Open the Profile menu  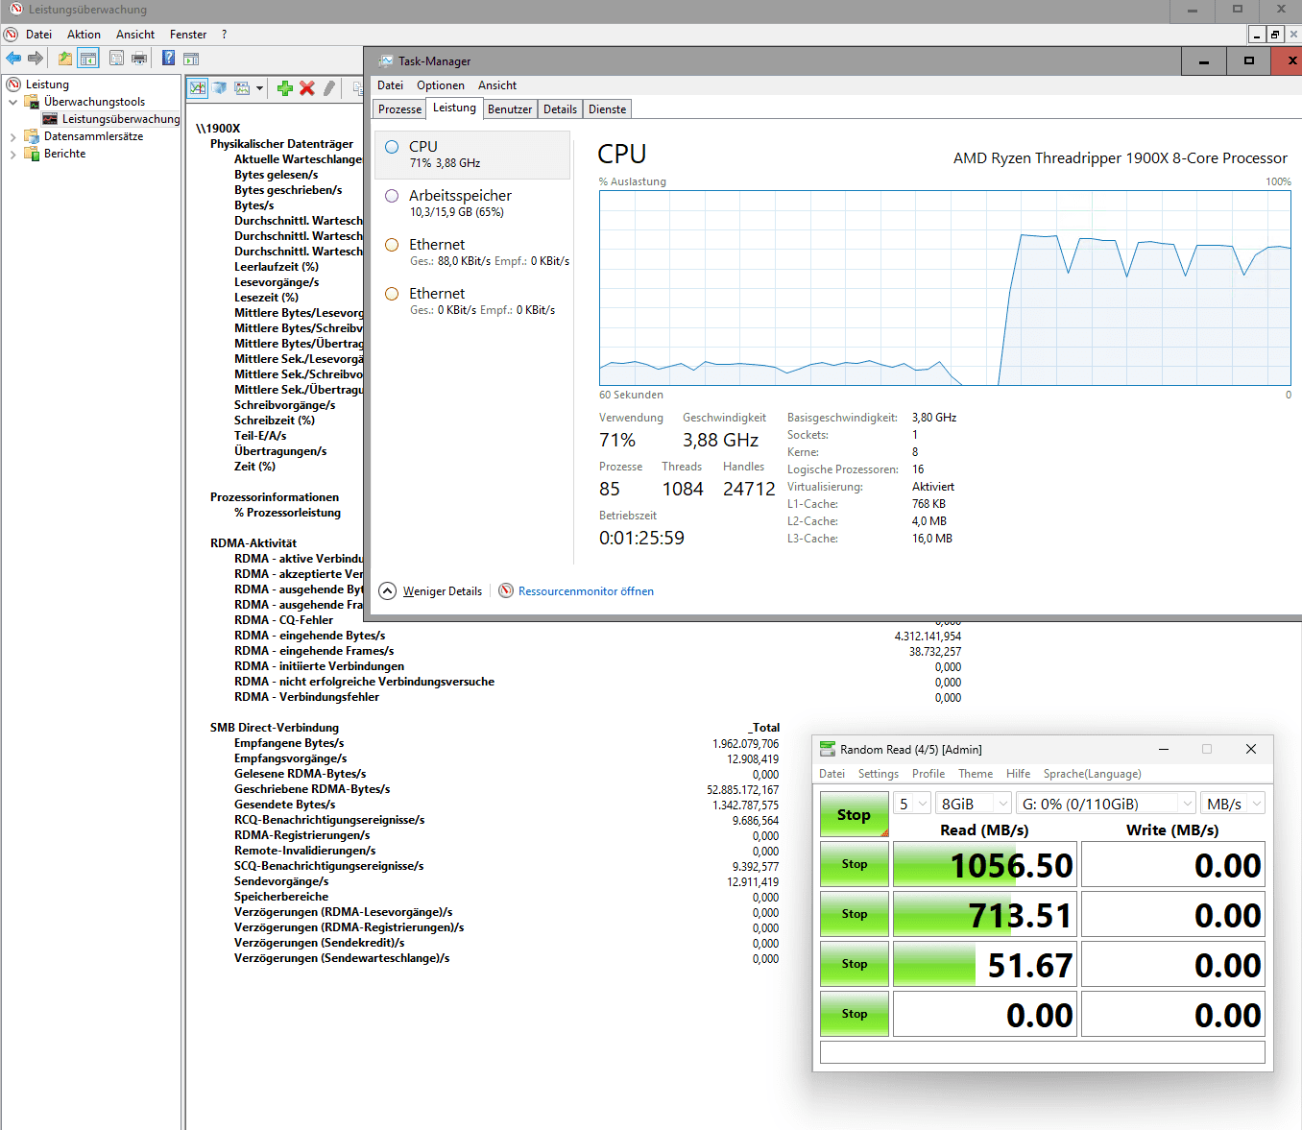click(928, 774)
